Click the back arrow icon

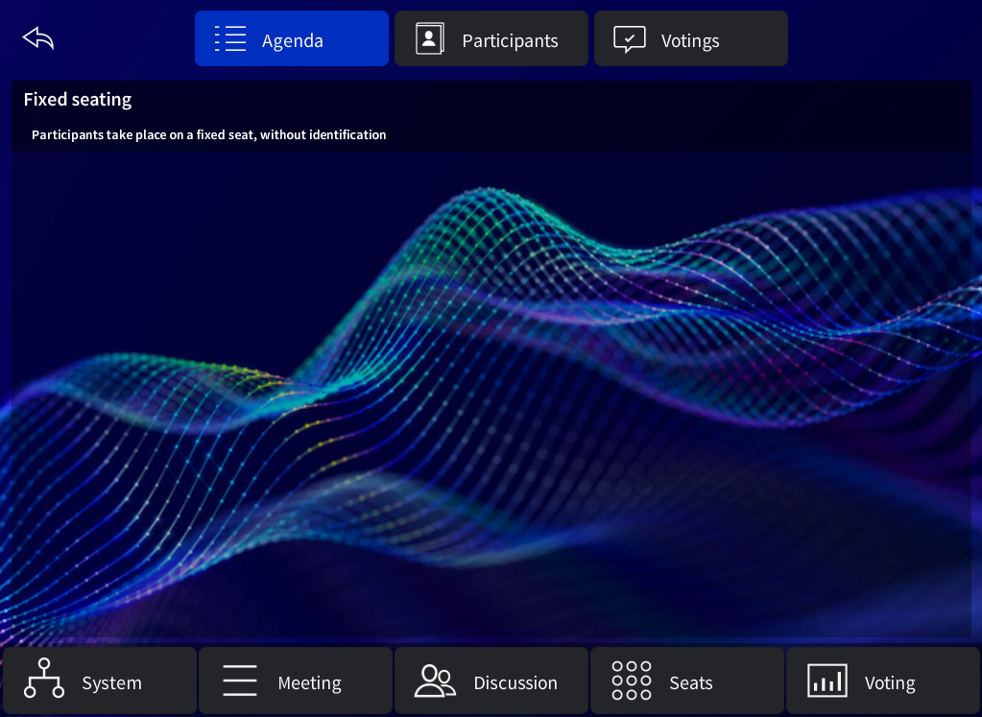point(38,38)
